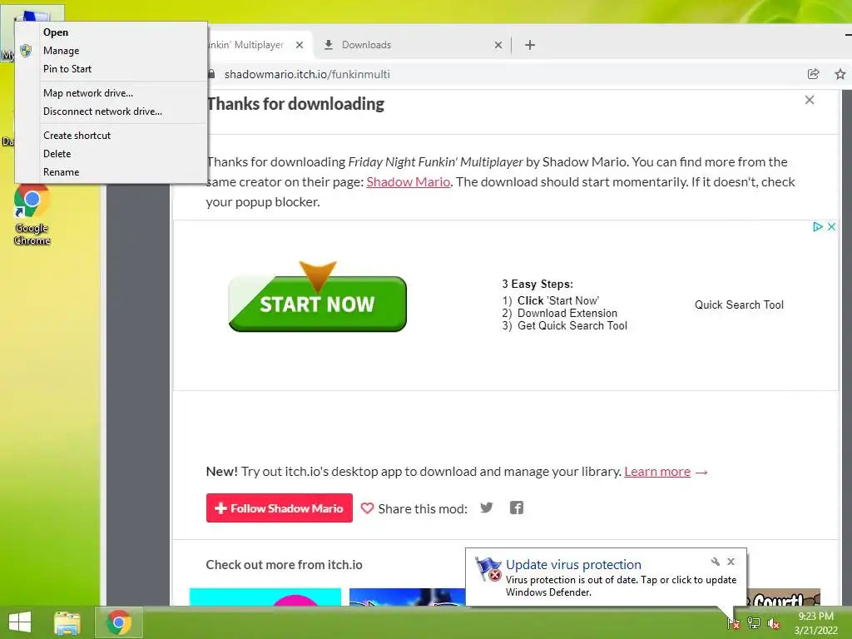Click the Windows Defender flag icon
The height and width of the screenshot is (639, 852).
[x=488, y=569]
